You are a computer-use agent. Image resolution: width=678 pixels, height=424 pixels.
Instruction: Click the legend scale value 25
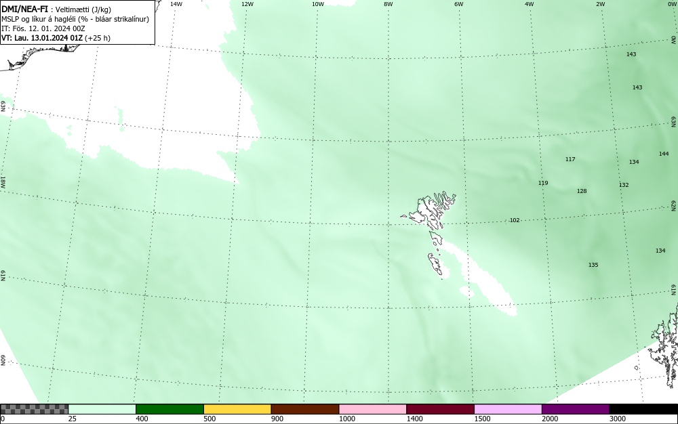pyautogui.click(x=73, y=419)
